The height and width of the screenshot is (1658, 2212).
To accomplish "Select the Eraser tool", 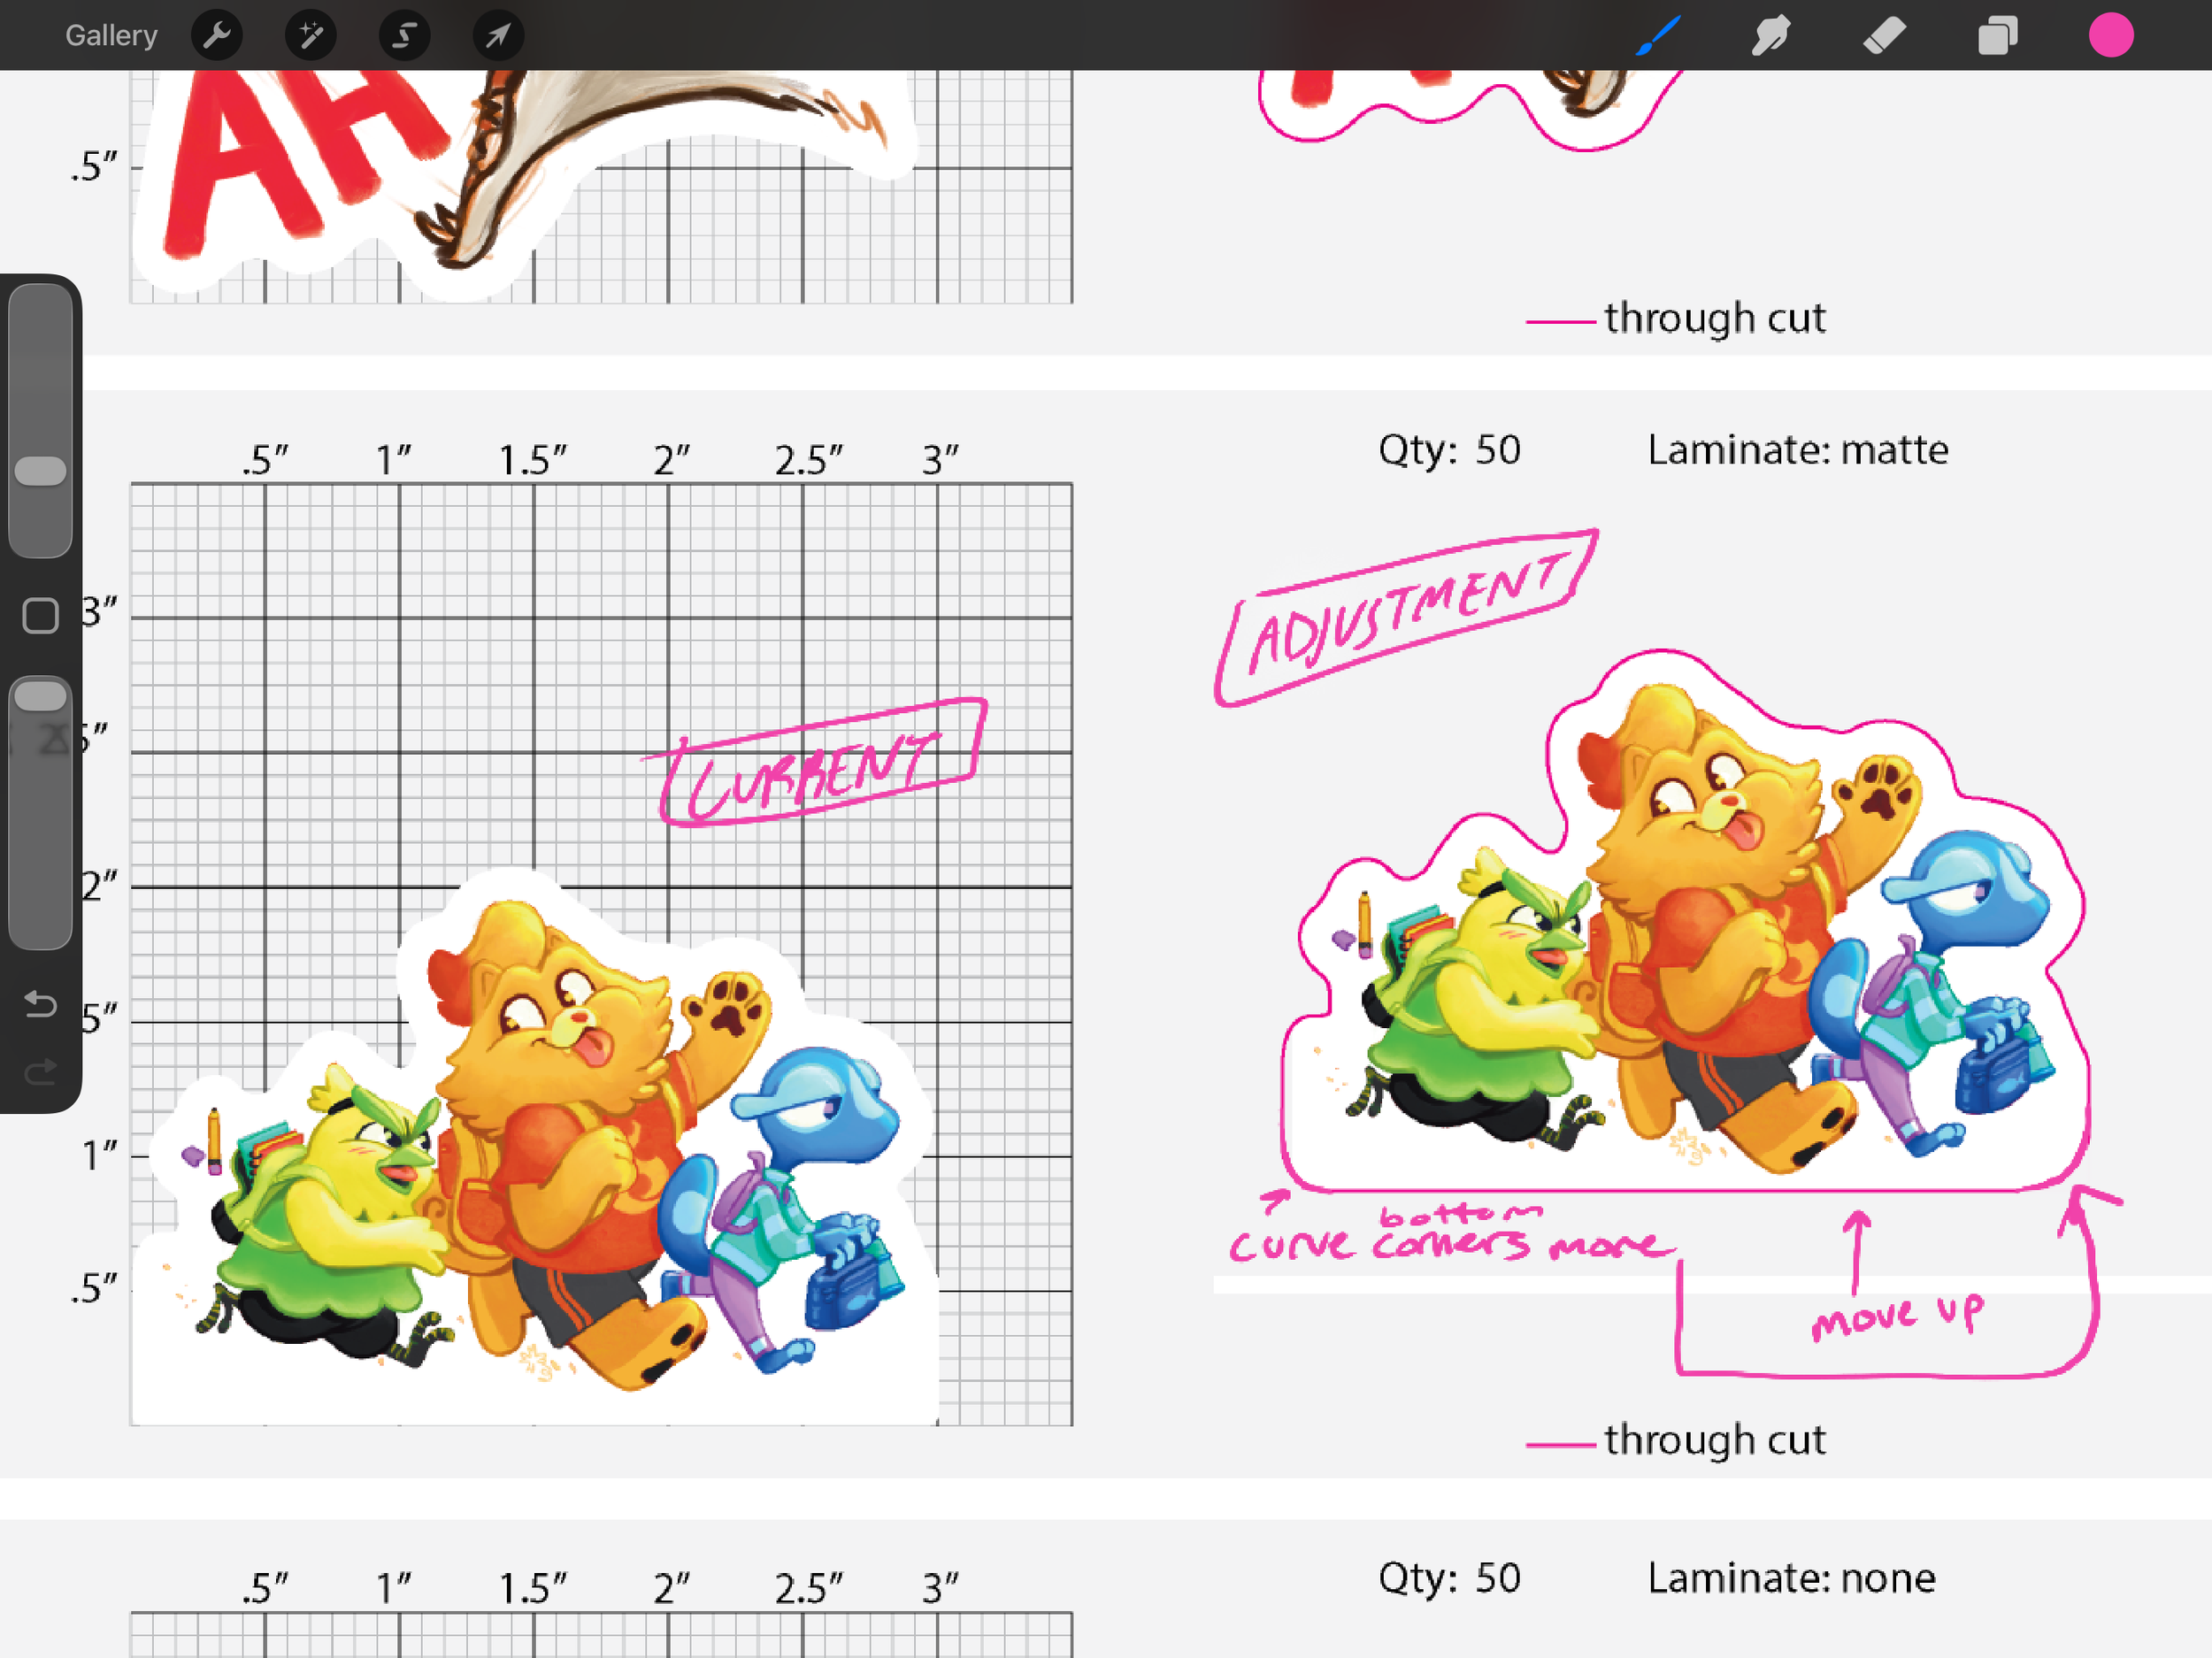I will pos(1884,35).
